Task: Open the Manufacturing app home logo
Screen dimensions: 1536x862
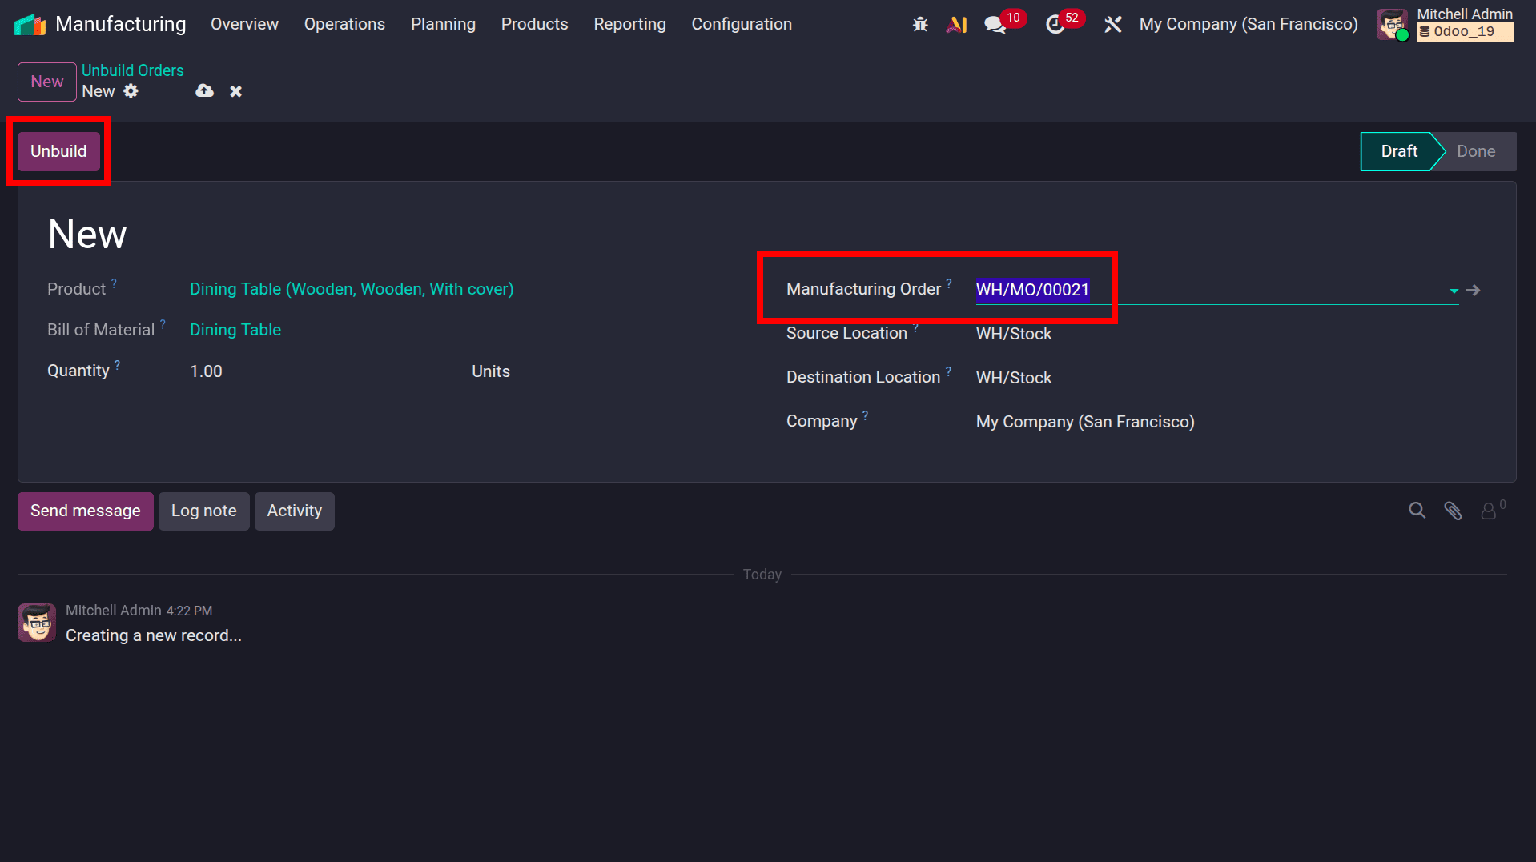Action: (30, 24)
